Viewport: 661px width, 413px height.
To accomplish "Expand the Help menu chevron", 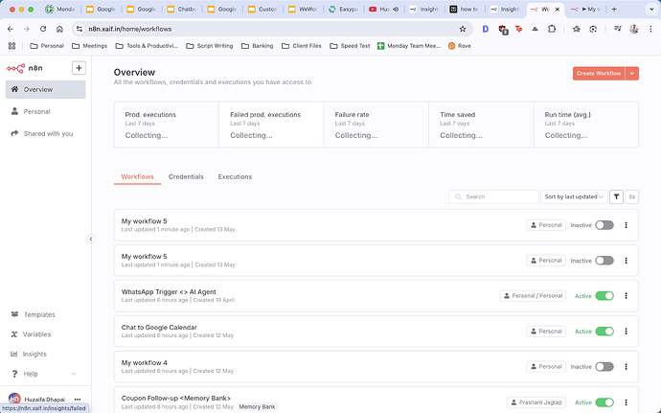I will (x=74, y=374).
